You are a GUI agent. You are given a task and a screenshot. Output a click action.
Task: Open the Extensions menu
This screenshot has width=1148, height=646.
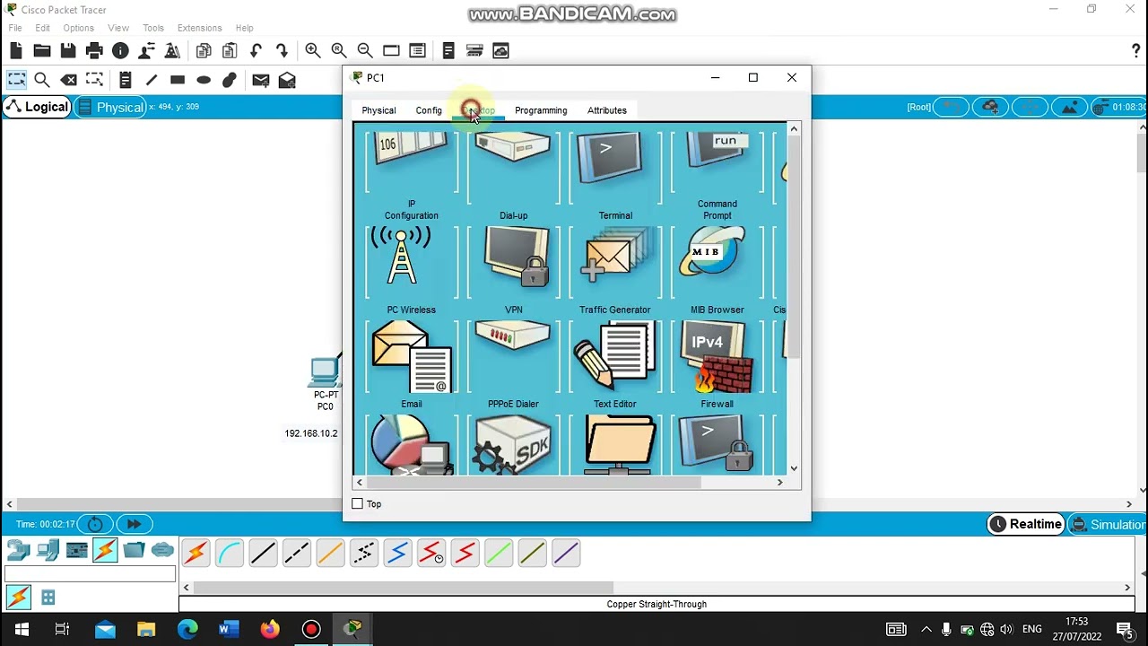tap(199, 28)
